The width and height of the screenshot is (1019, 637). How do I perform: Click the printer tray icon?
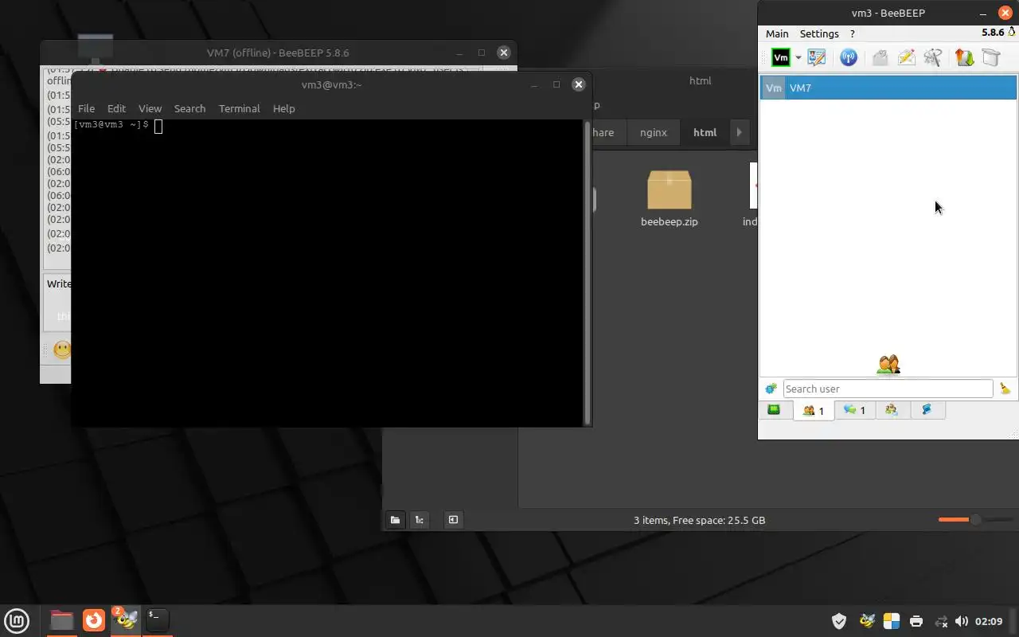[x=916, y=621]
